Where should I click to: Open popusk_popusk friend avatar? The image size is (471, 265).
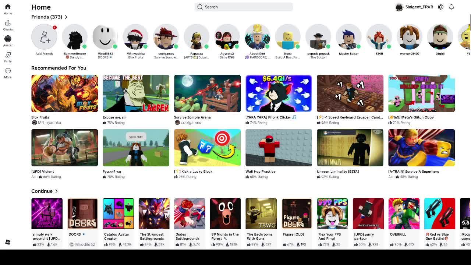pos(318,37)
